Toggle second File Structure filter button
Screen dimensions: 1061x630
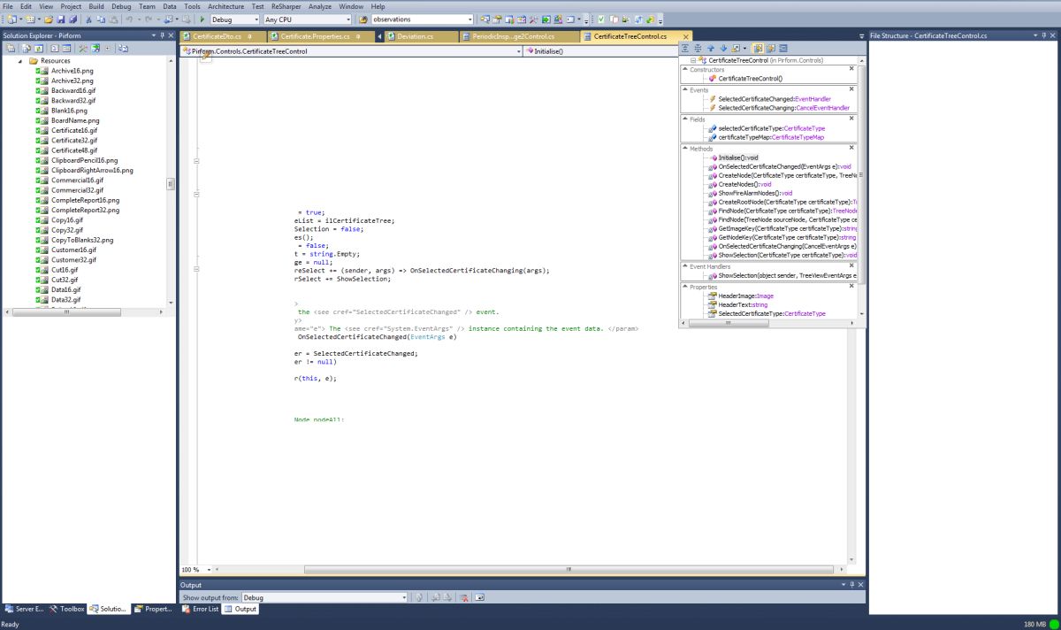coord(770,48)
